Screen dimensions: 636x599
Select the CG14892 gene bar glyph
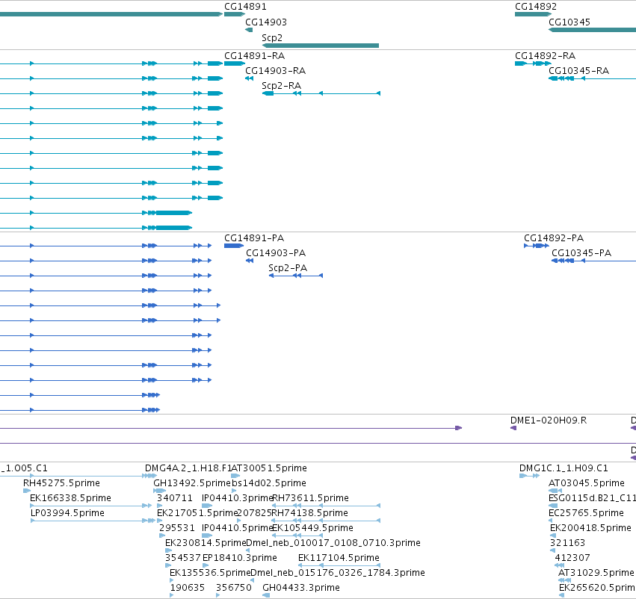click(533, 14)
